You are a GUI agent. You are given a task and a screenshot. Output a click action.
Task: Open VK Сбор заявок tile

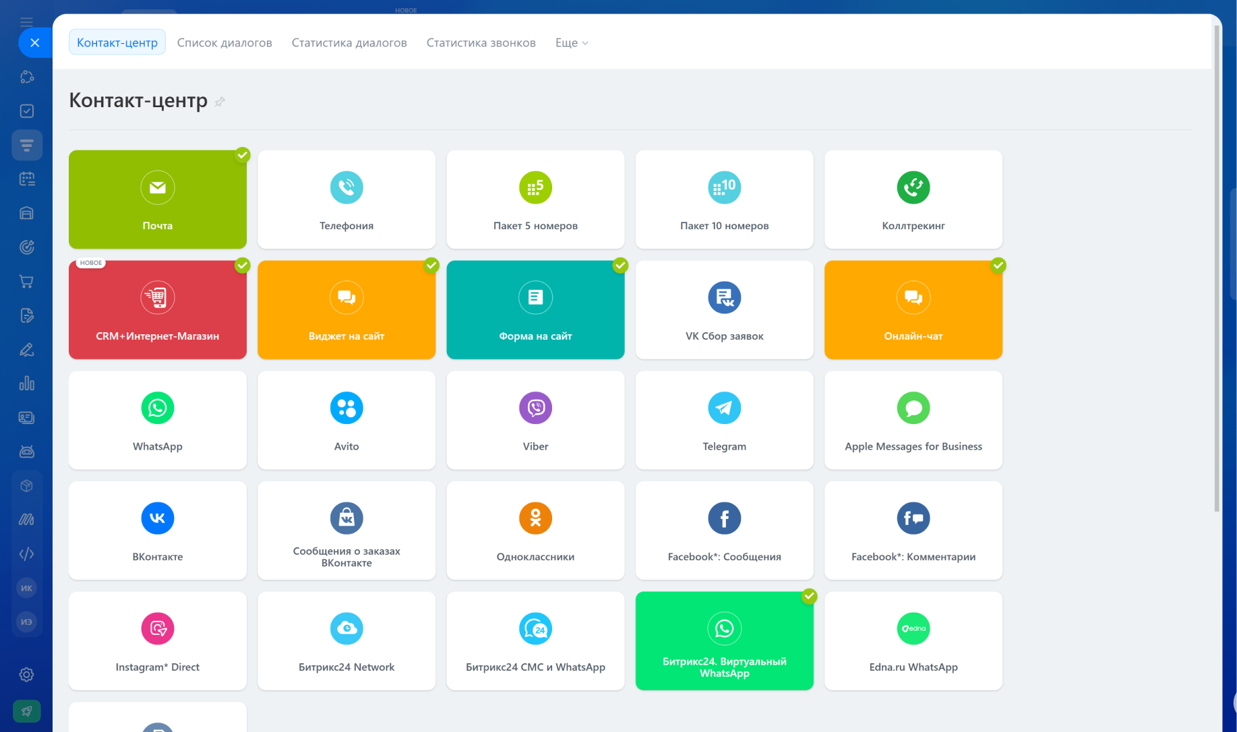pos(724,310)
